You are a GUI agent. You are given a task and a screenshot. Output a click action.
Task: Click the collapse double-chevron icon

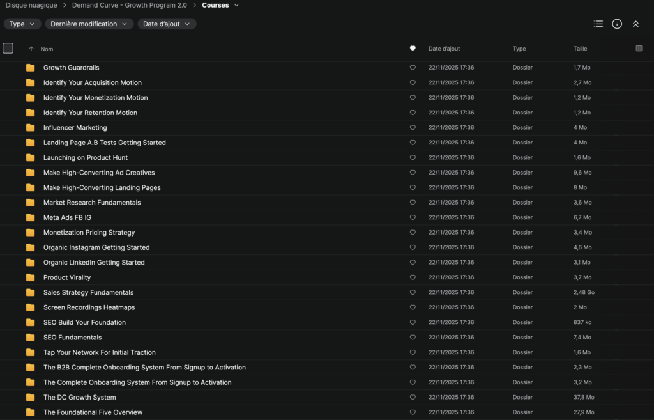coord(635,24)
